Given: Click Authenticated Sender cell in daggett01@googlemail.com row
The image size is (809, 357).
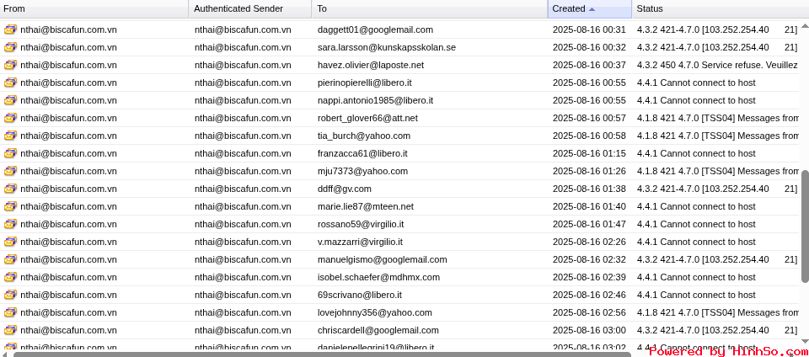Looking at the screenshot, I should pyautogui.click(x=243, y=29).
